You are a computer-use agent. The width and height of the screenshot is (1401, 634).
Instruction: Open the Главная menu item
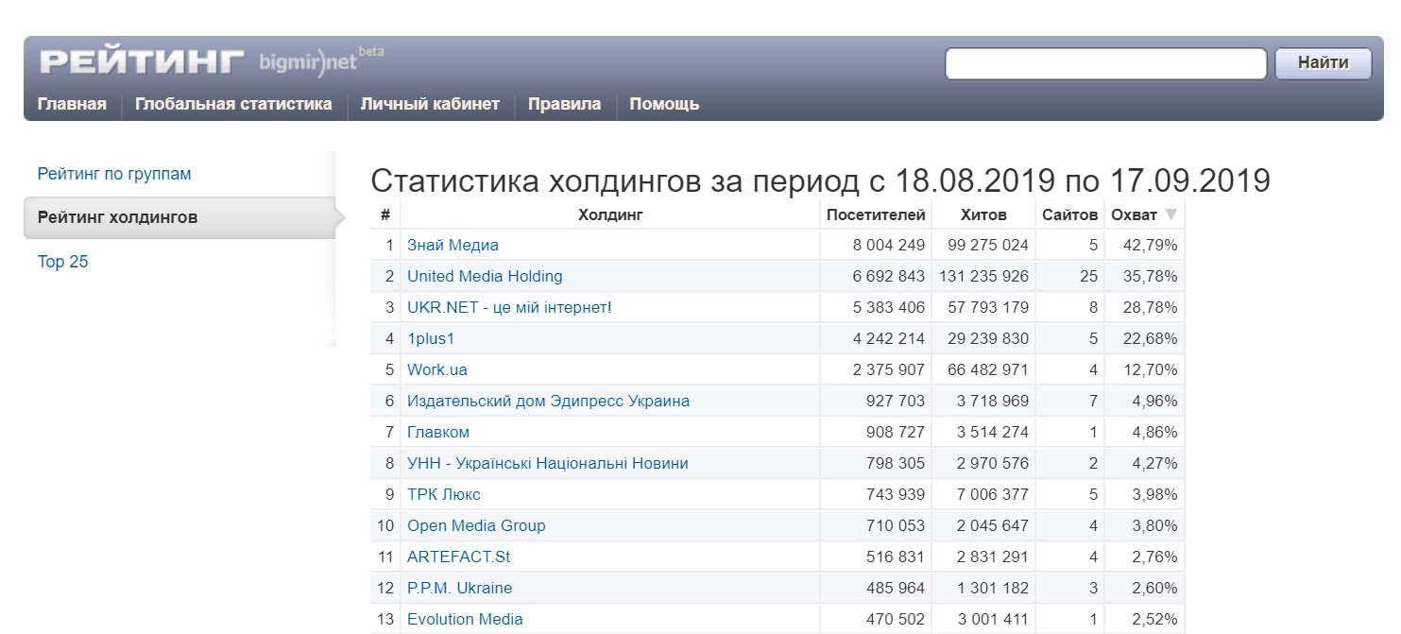[x=72, y=104]
